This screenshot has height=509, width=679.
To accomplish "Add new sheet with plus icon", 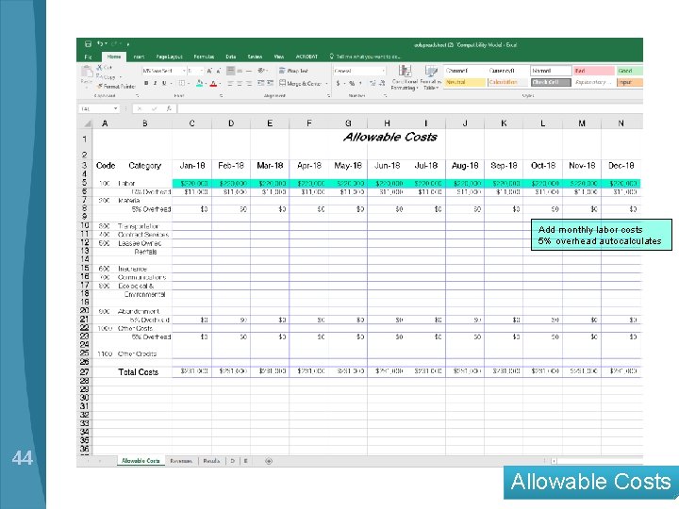I will tap(269, 461).
